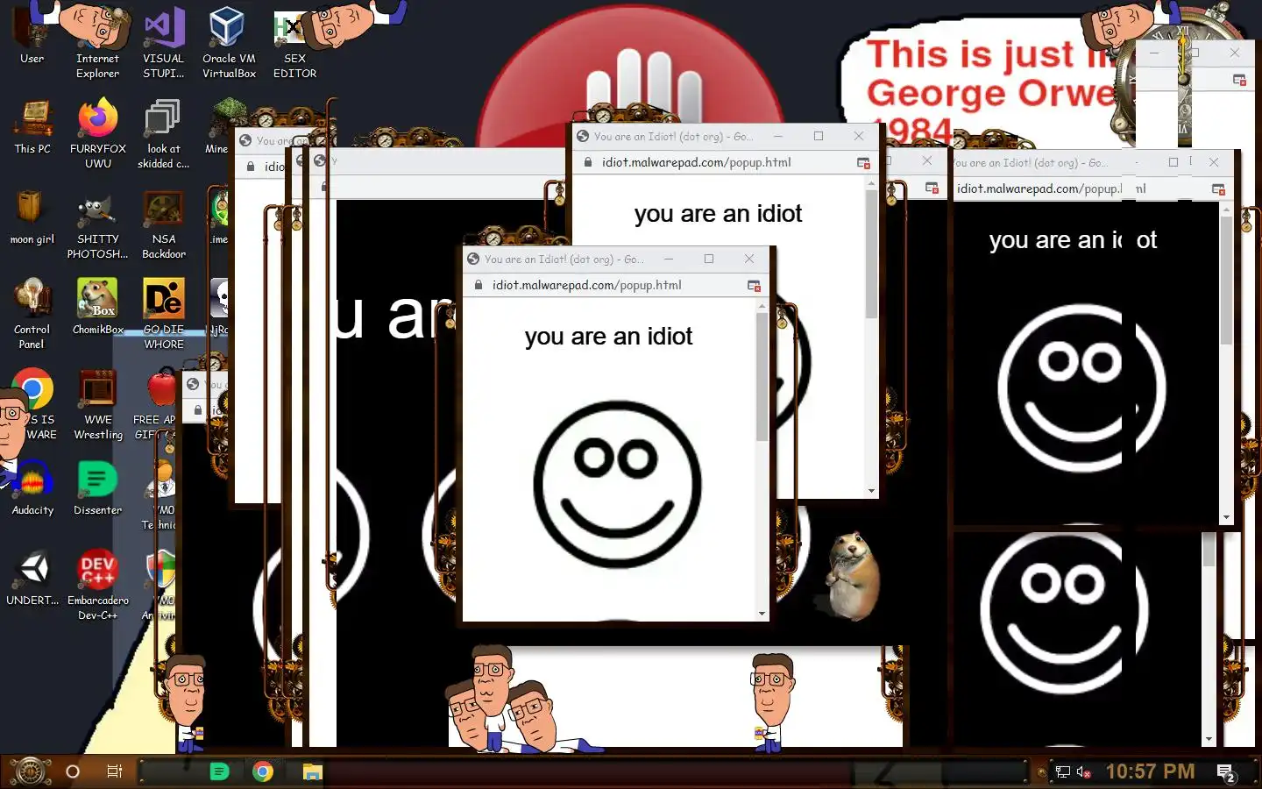This screenshot has height=789, width=1262.
Task: Click the green Dissenter taskbar icon
Action: (x=220, y=771)
